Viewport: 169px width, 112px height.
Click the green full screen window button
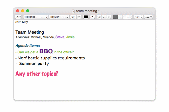tap(28, 11)
